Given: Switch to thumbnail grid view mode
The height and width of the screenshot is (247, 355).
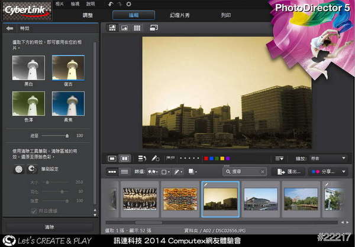Looking at the screenshot, I should [137, 28].
